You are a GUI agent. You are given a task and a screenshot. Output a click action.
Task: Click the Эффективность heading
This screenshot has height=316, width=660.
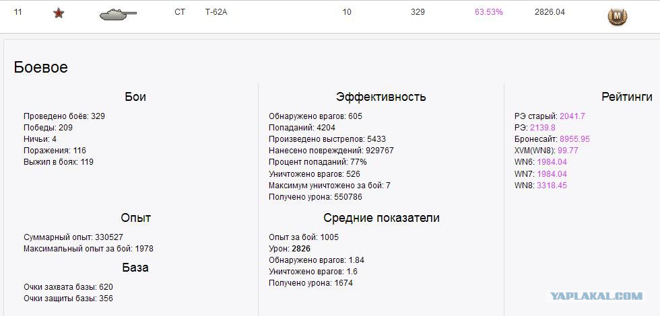pyautogui.click(x=381, y=97)
